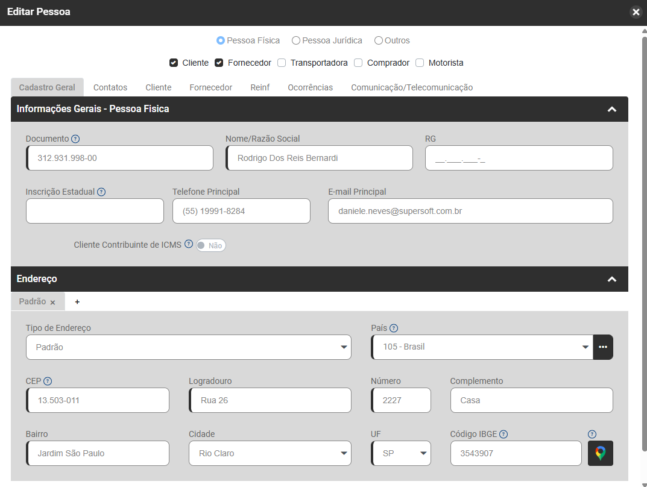Click the help icon next to Código IBGE
Screen dimensions: 647x487
point(503,434)
